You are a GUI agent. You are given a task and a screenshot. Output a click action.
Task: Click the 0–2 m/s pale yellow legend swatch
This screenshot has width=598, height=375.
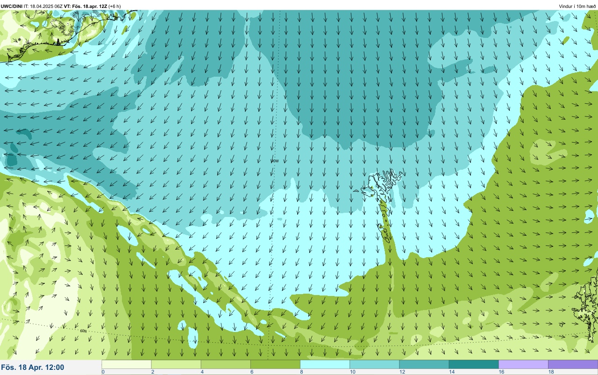[127, 364]
